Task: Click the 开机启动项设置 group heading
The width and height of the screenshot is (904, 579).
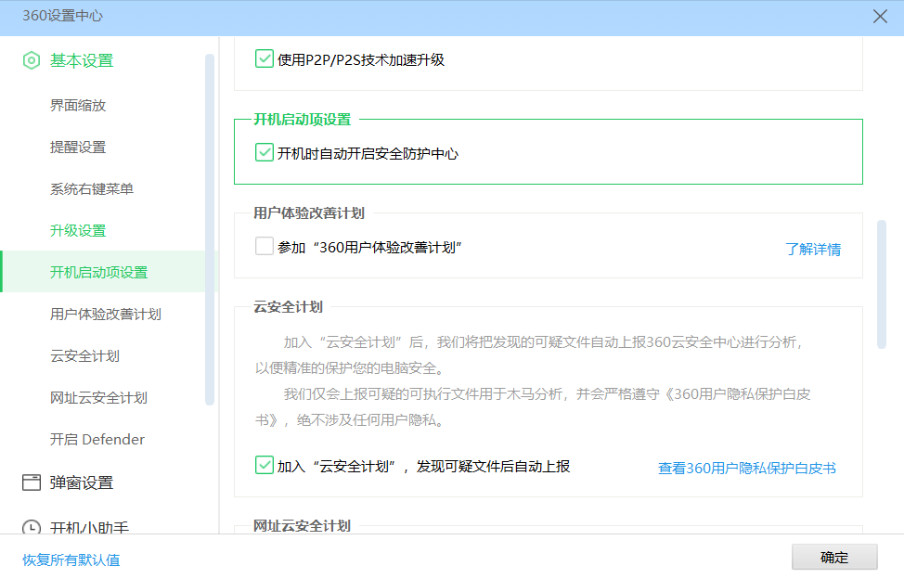Action: click(x=303, y=120)
